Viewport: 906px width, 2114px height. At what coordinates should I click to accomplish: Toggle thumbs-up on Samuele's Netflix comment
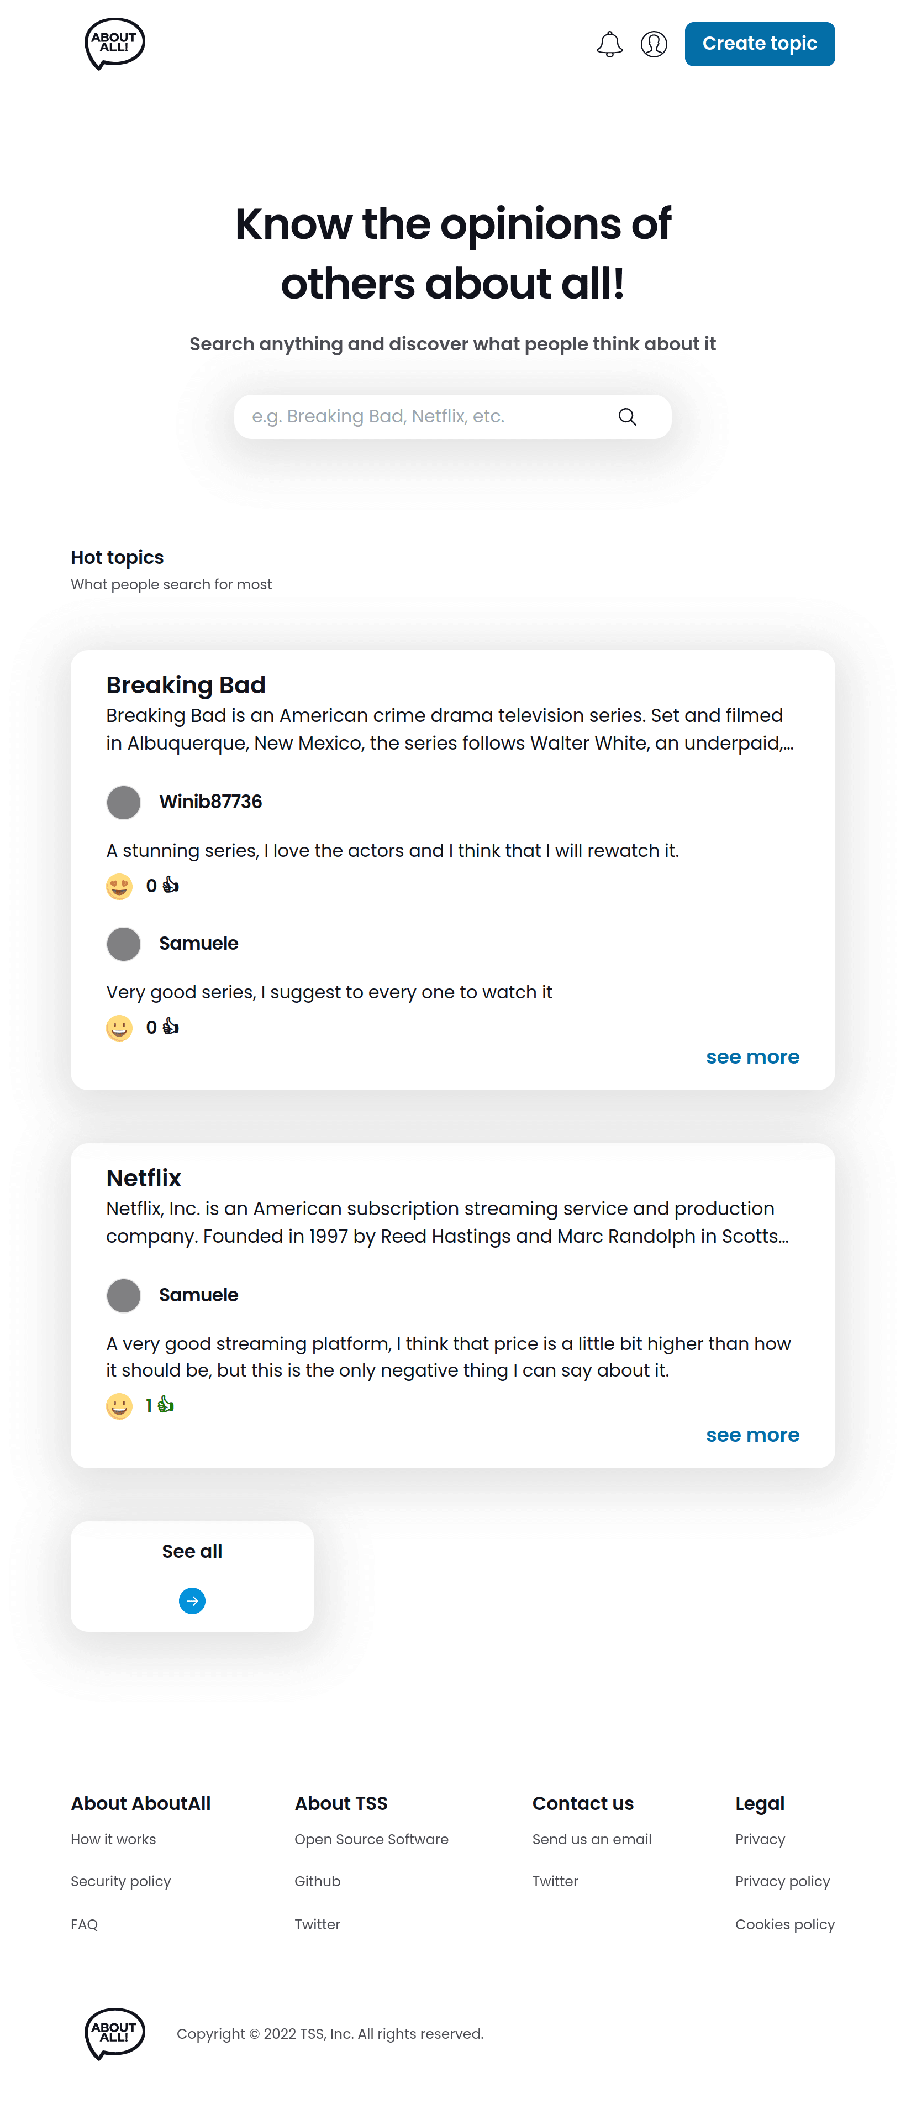[x=166, y=1405]
